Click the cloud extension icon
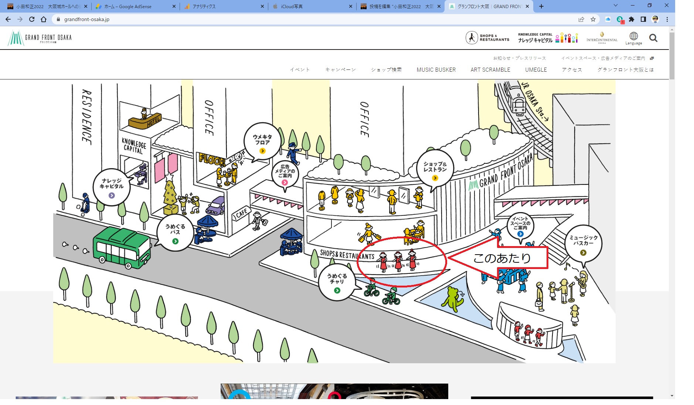Screen dimensions: 694x405 [x=608, y=19]
